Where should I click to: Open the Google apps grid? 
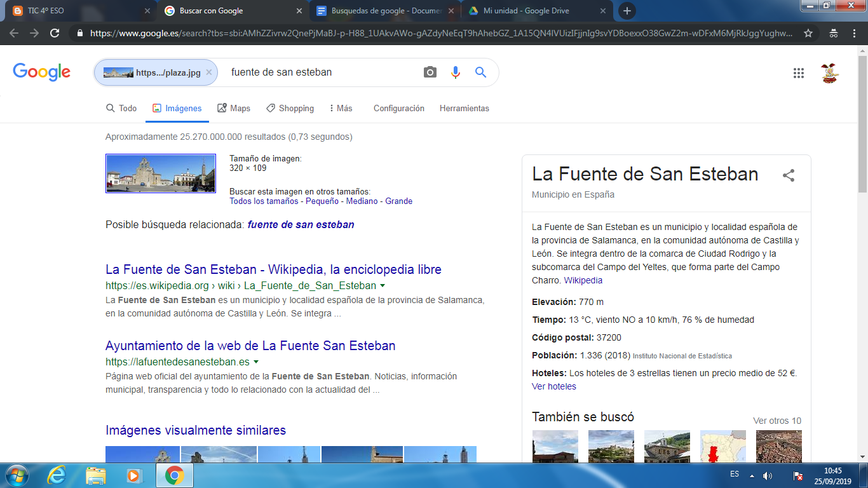[x=799, y=73]
